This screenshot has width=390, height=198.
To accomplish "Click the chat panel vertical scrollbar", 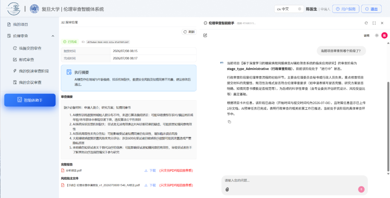I will (389, 126).
